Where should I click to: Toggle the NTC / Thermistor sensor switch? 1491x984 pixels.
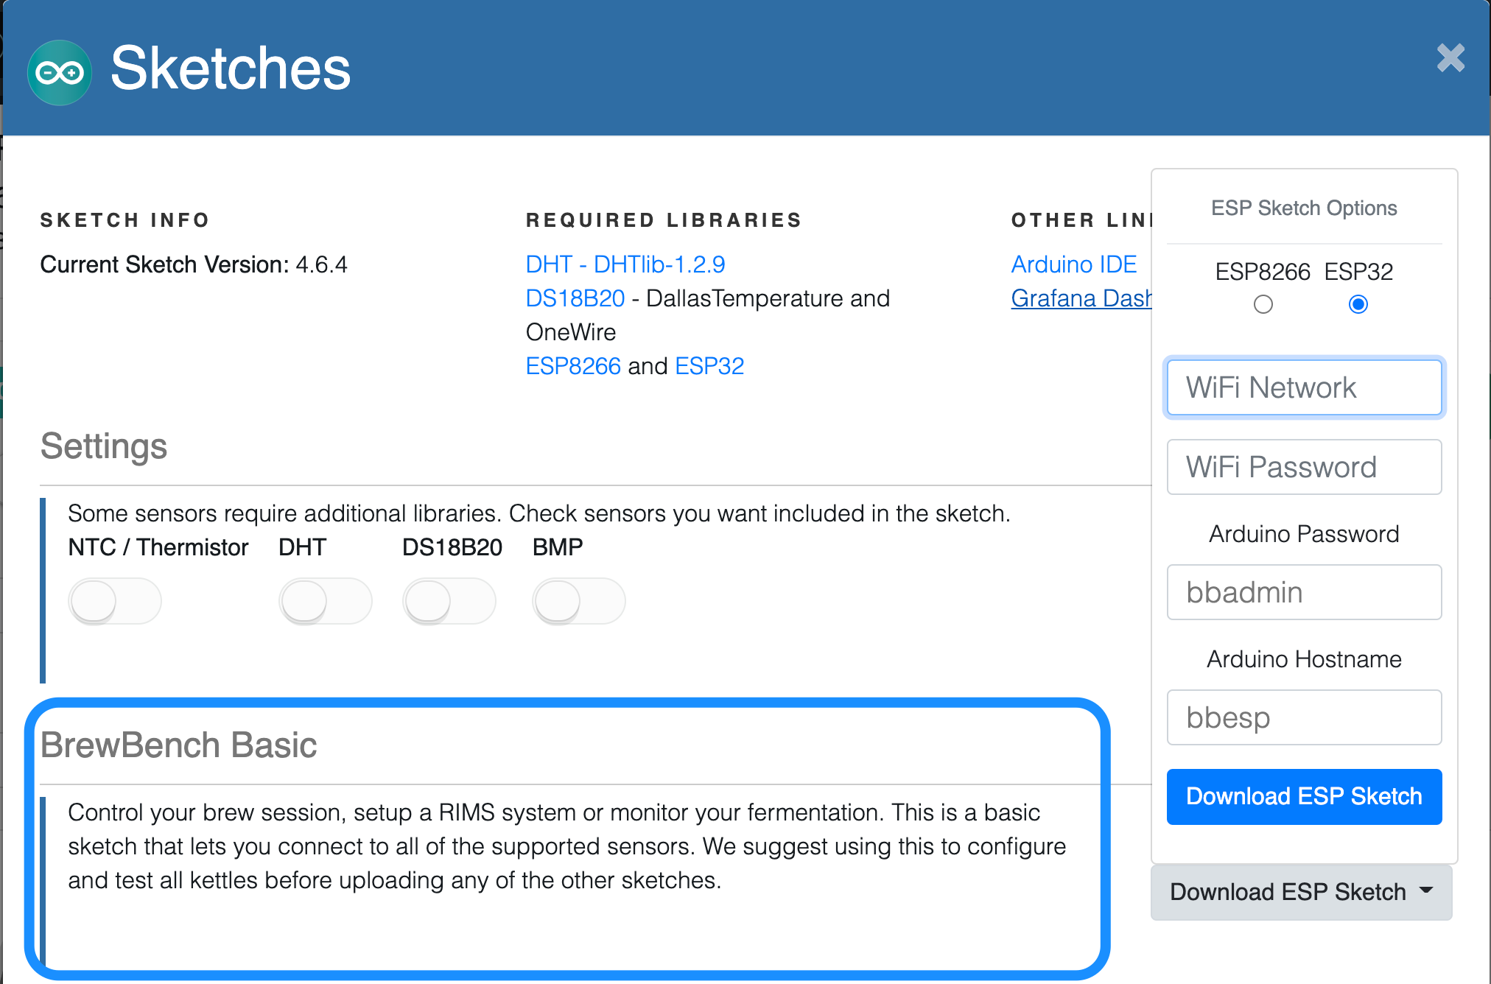click(115, 601)
